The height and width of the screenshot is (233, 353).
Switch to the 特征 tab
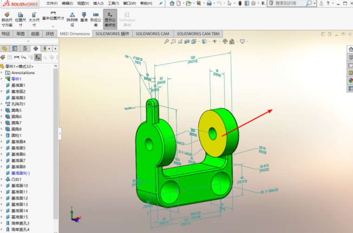click(6, 34)
